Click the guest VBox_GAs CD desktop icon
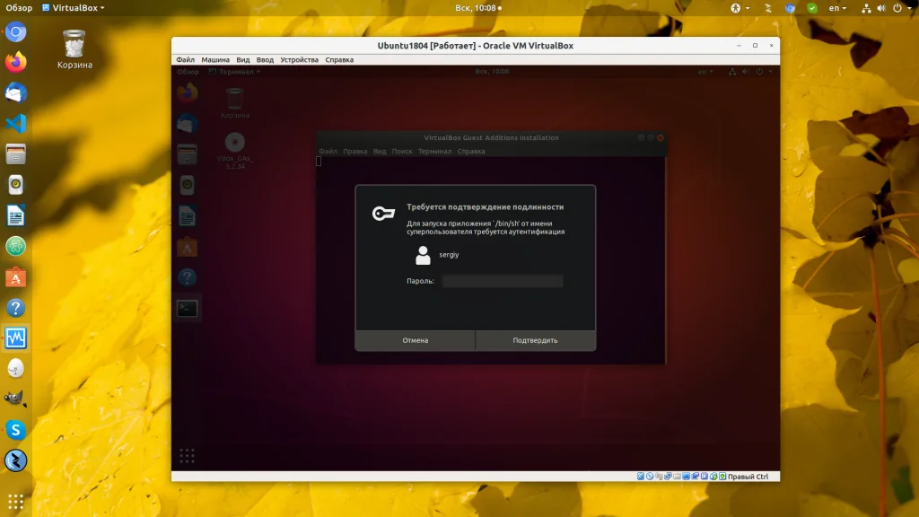Image resolution: width=919 pixels, height=517 pixels. (235, 151)
